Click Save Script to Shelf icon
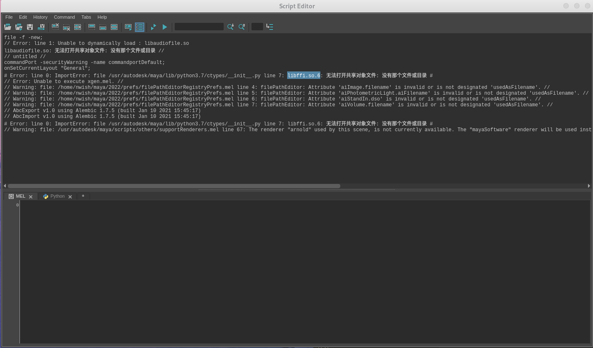The height and width of the screenshot is (348, 593). pyautogui.click(x=41, y=27)
